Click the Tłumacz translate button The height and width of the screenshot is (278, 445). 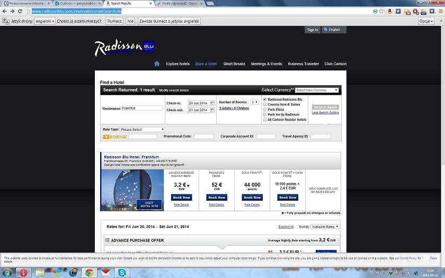click(x=114, y=21)
